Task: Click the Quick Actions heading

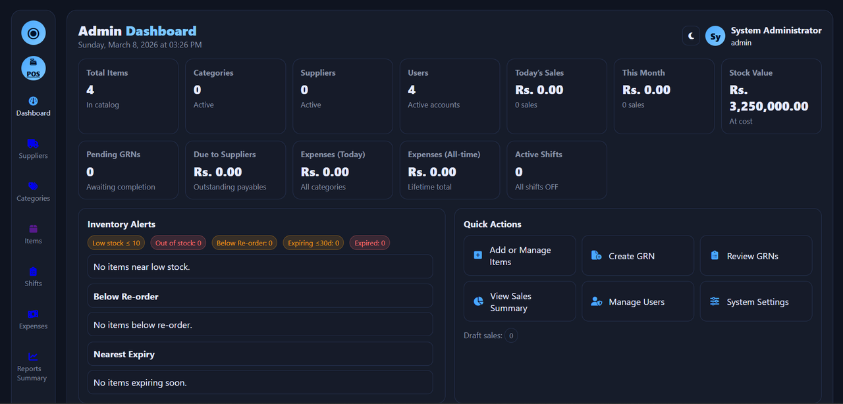Action: tap(493, 224)
